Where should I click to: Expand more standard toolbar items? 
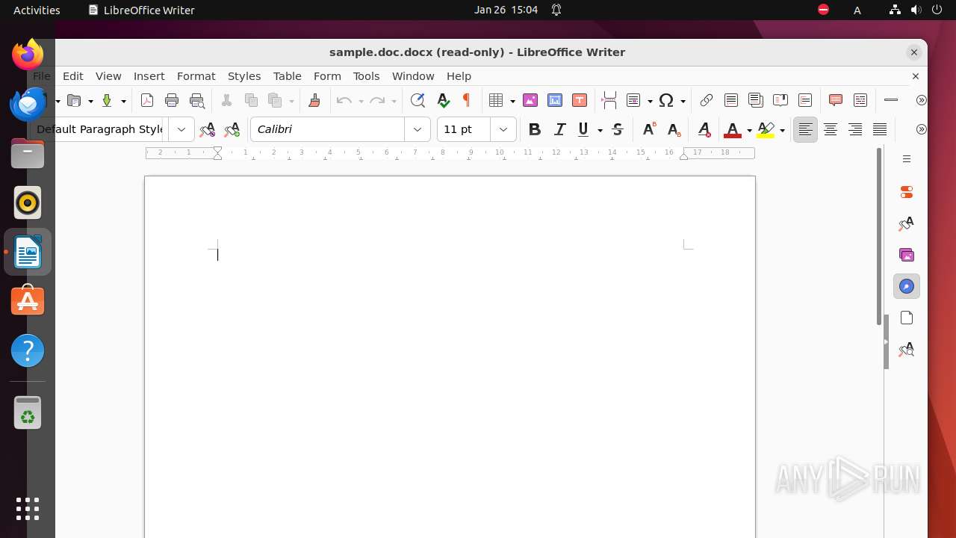921,100
